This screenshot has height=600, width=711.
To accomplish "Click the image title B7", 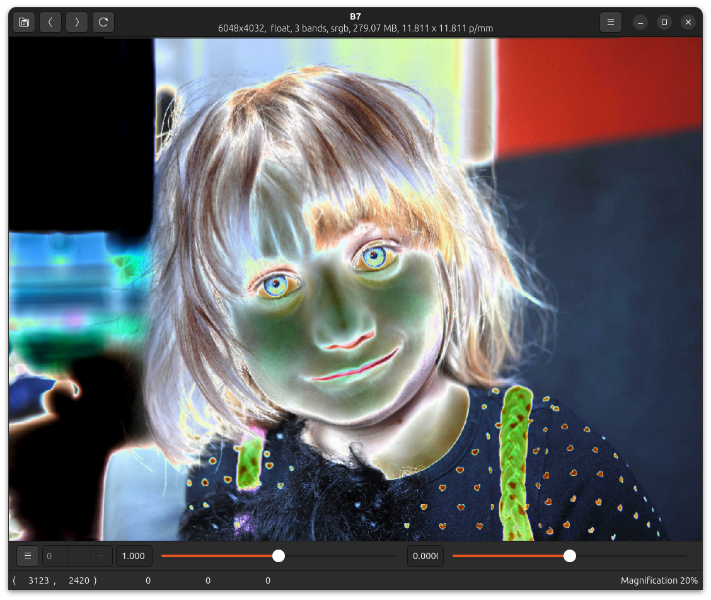I will (355, 16).
